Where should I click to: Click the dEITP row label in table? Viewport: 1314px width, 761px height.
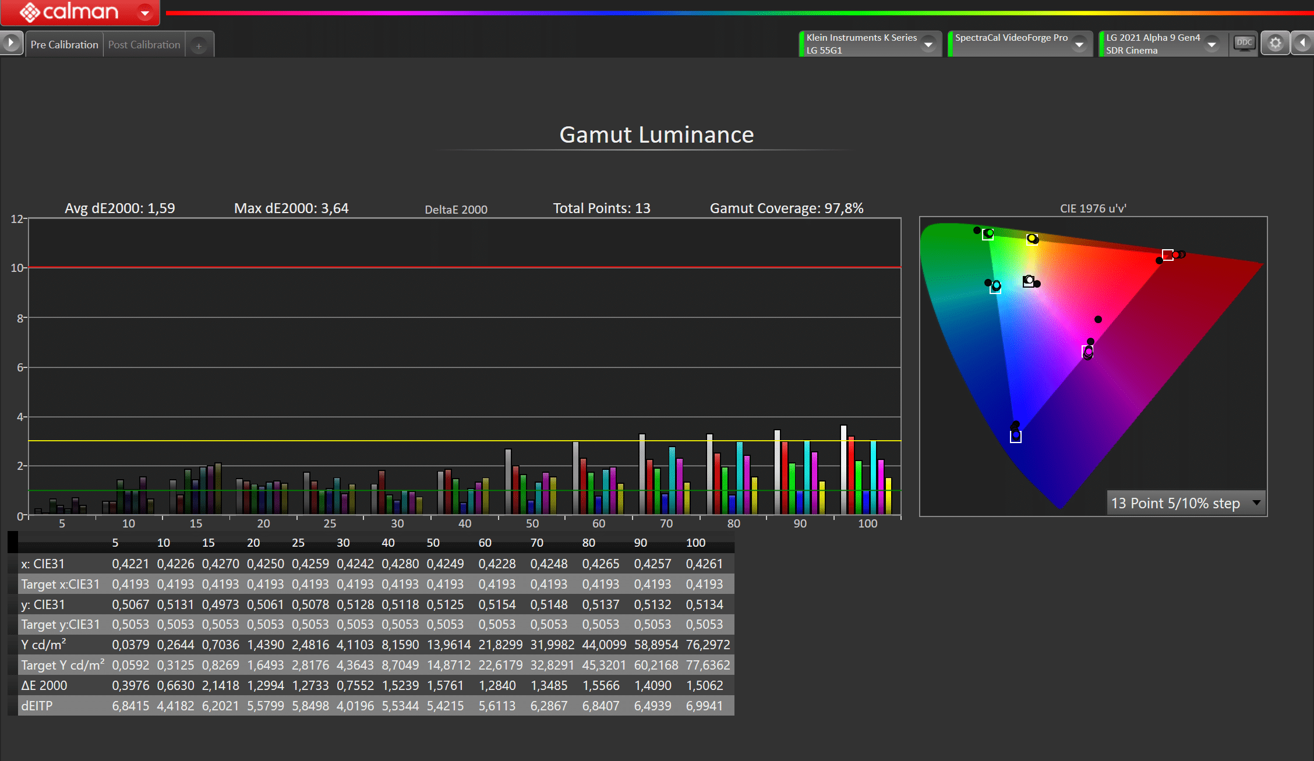pos(37,706)
